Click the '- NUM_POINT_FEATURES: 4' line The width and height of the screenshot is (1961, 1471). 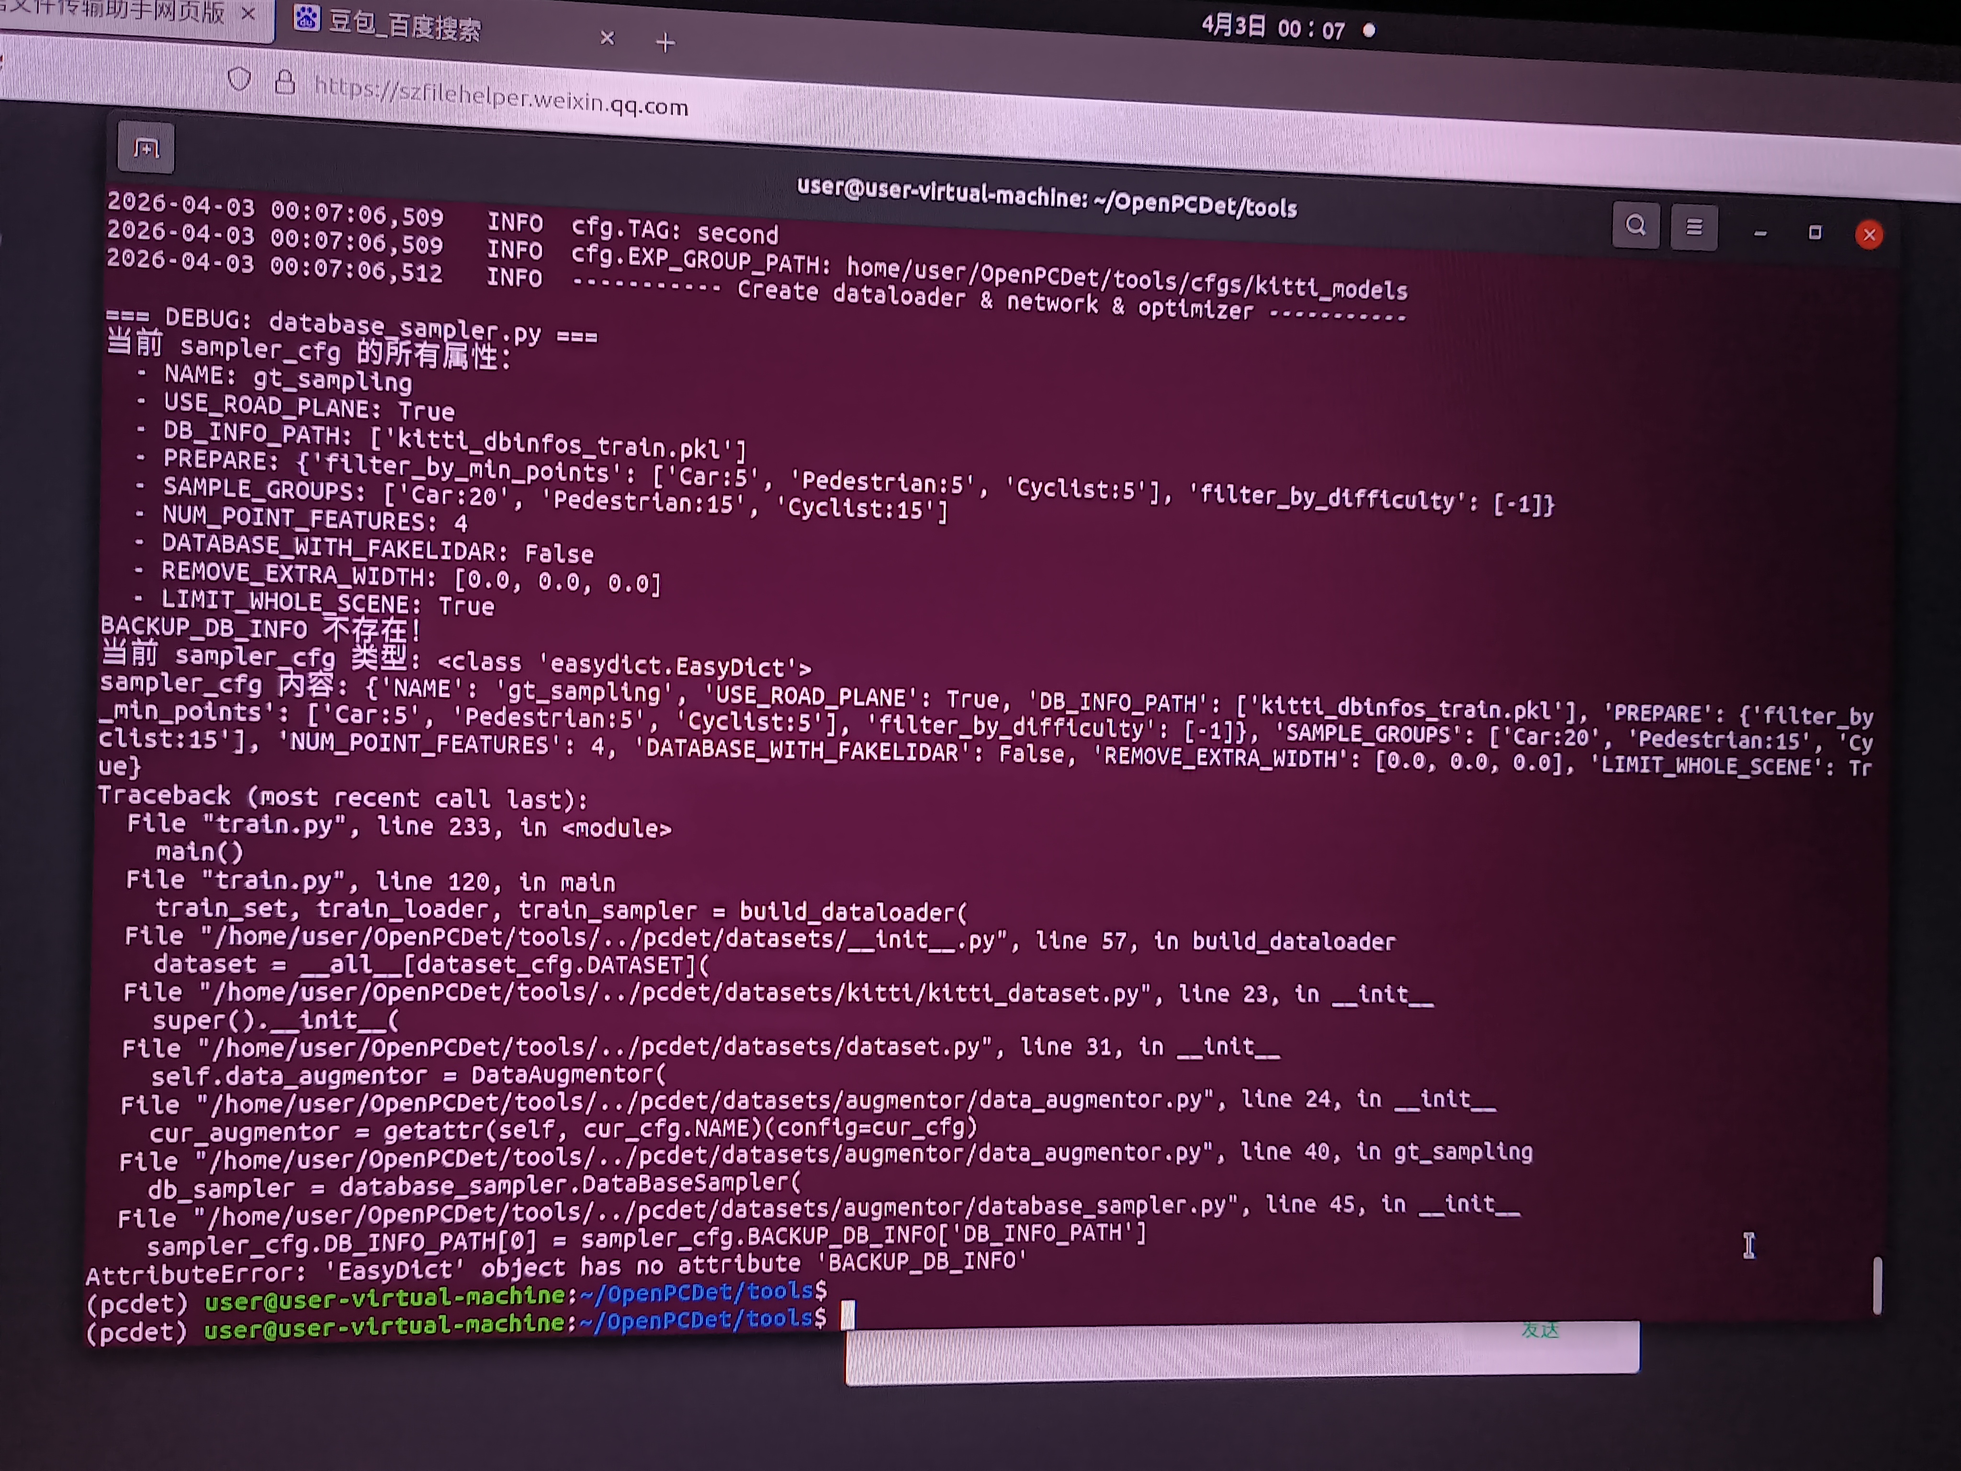(302, 518)
